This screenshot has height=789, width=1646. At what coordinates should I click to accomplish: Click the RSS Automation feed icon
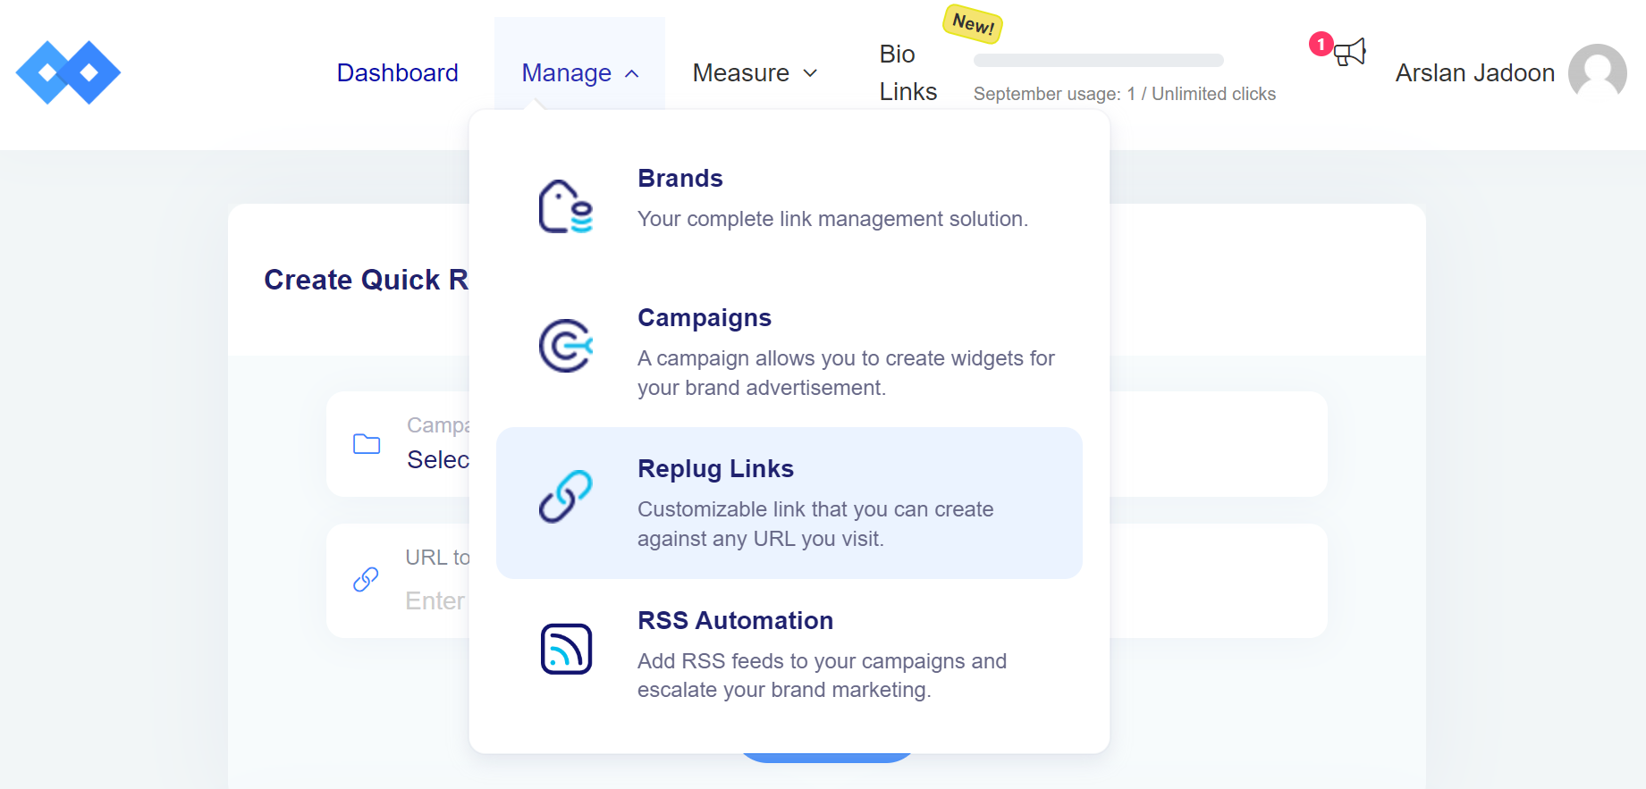[x=566, y=649]
